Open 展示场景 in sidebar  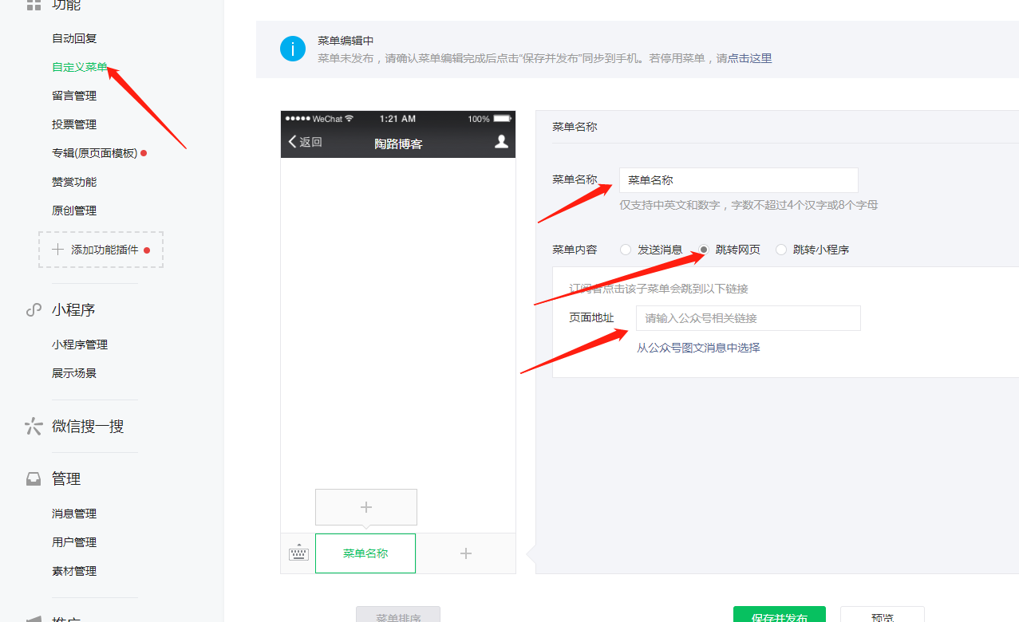pos(74,373)
